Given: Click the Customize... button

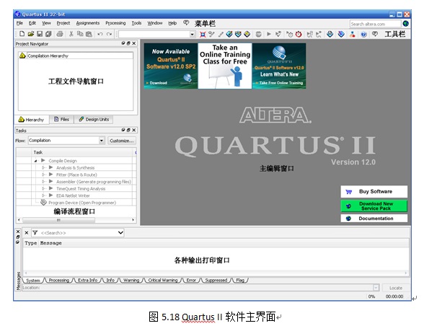Looking at the screenshot, I should point(122,141).
